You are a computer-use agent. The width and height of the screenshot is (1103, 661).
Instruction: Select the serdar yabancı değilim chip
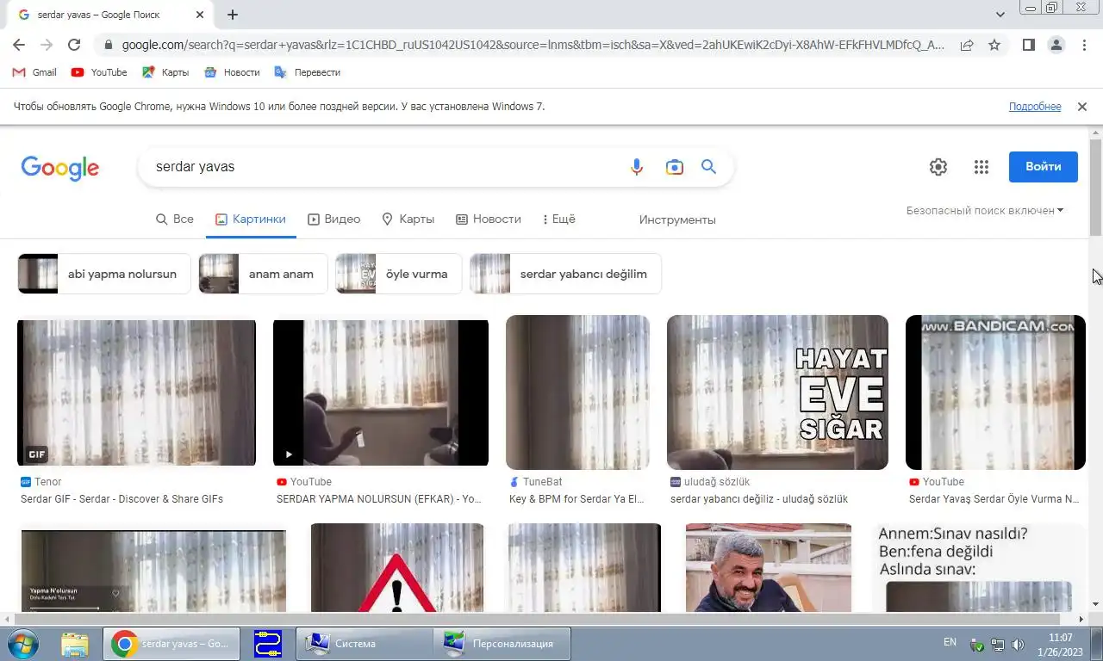pos(565,274)
